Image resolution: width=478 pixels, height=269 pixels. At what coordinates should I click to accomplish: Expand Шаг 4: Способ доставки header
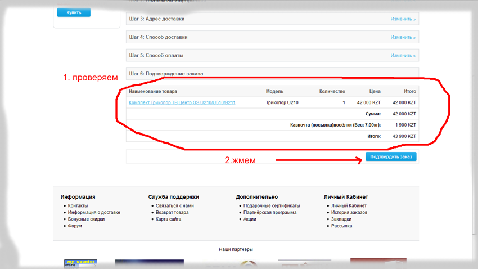pos(272,37)
